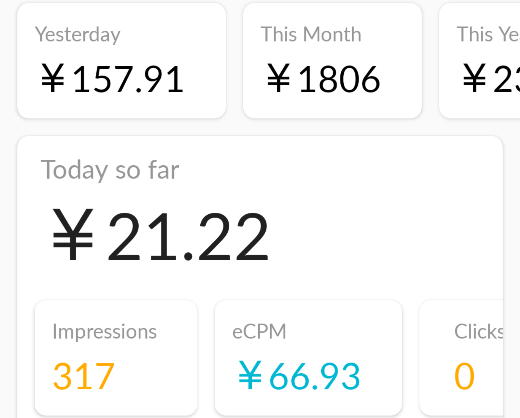520x418 pixels.
Task: Click the 317 impressions value
Action: click(x=84, y=376)
